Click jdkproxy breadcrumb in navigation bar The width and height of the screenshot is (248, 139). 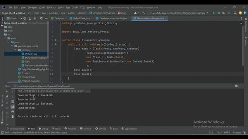82,13
